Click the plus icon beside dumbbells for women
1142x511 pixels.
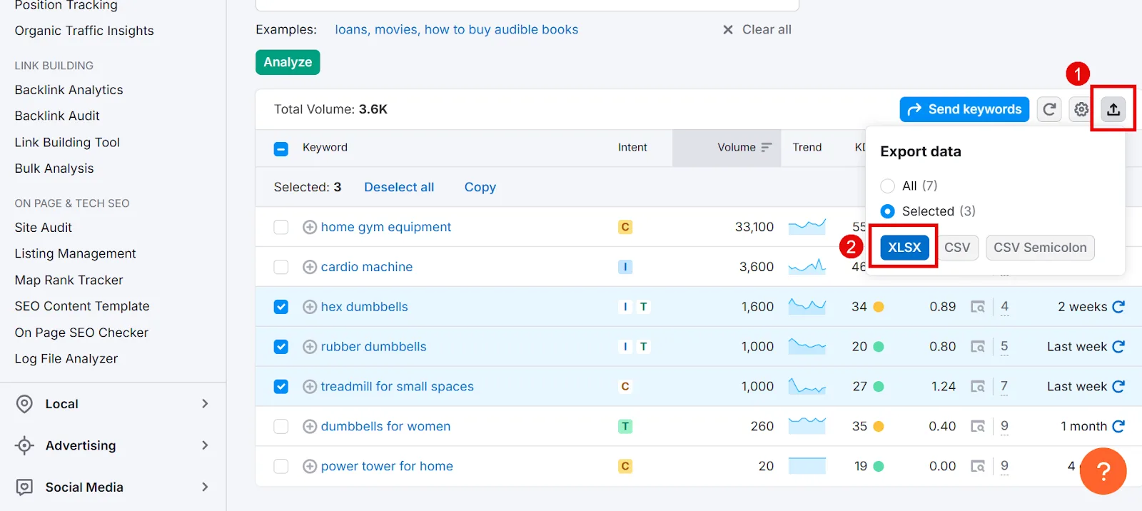click(310, 426)
